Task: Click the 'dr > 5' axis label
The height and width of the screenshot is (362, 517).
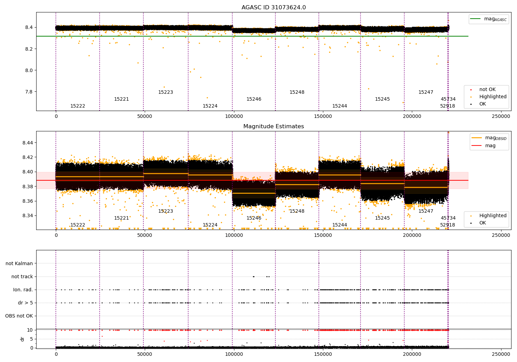Action: coord(26,303)
